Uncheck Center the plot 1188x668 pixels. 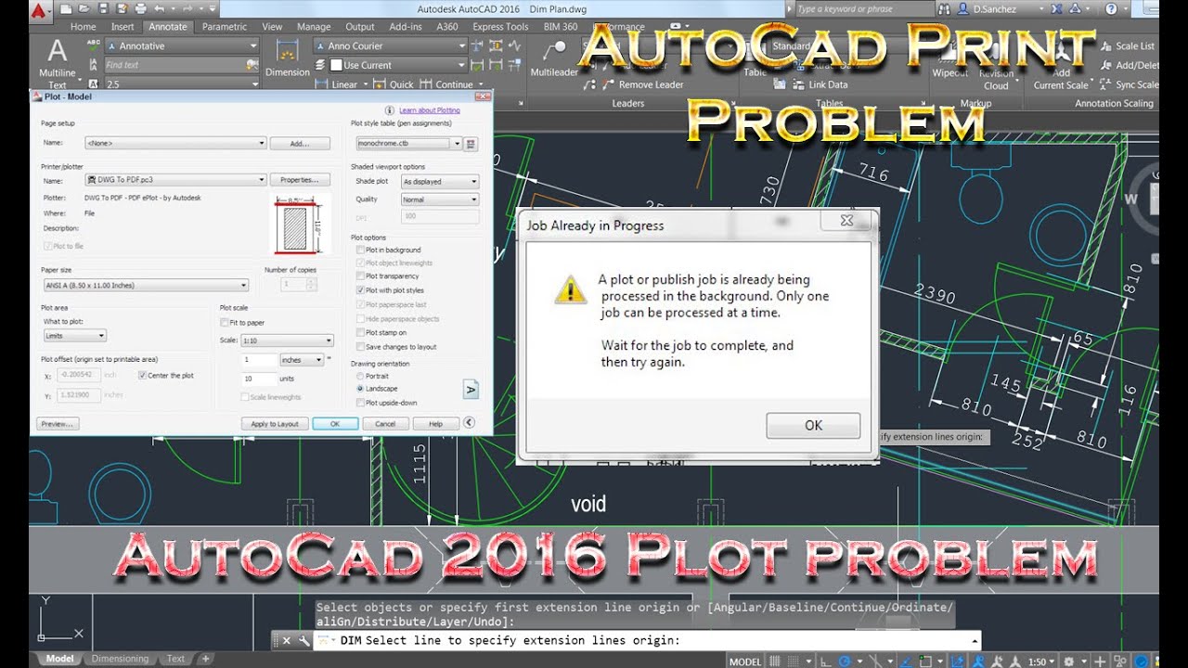pos(142,375)
